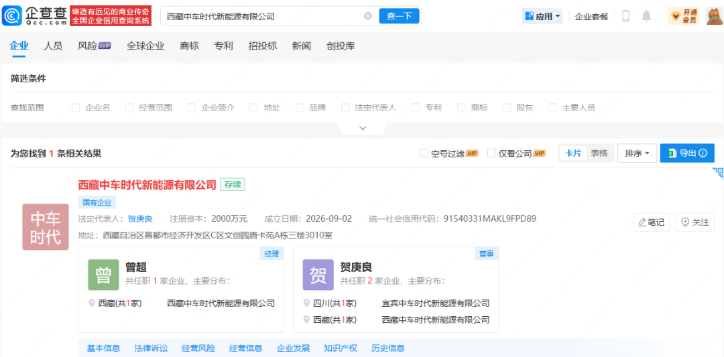Expand the filter conditions chevron
The width and height of the screenshot is (724, 357).
(x=363, y=128)
